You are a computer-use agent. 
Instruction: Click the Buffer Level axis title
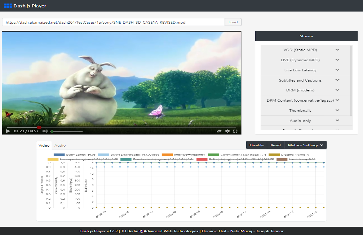(x=86, y=185)
